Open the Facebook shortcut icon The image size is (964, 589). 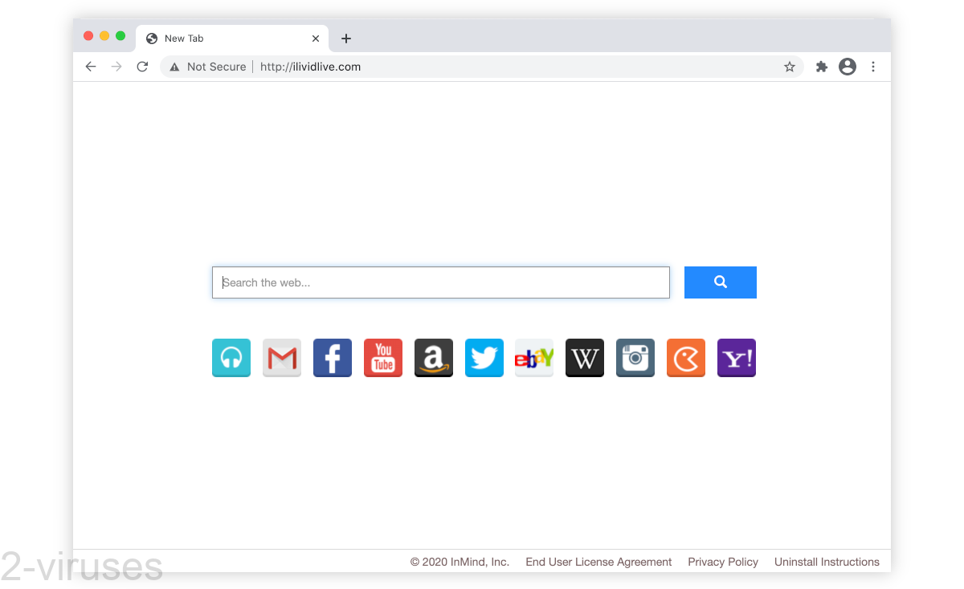[x=333, y=358]
